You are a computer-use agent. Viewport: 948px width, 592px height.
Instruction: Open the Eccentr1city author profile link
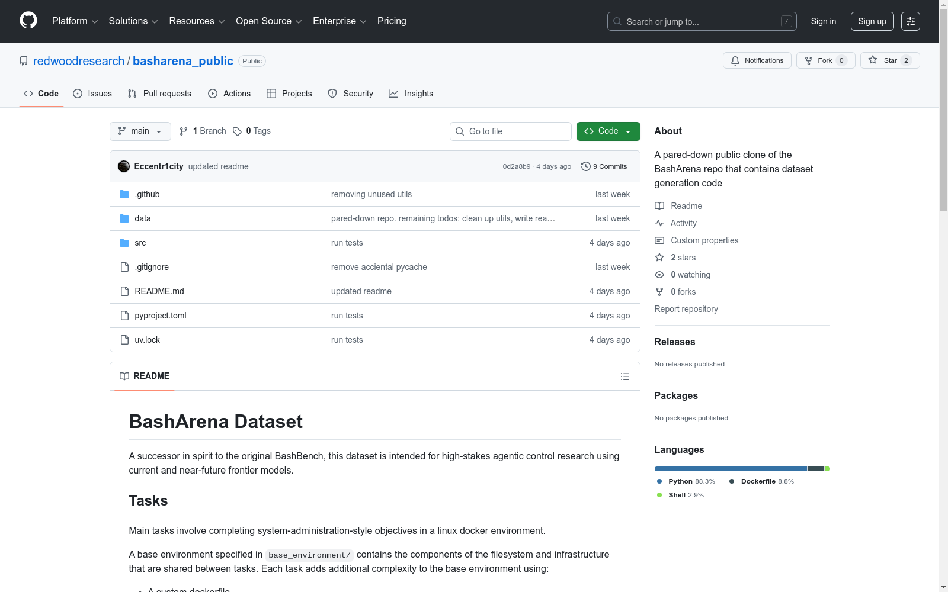point(159,166)
